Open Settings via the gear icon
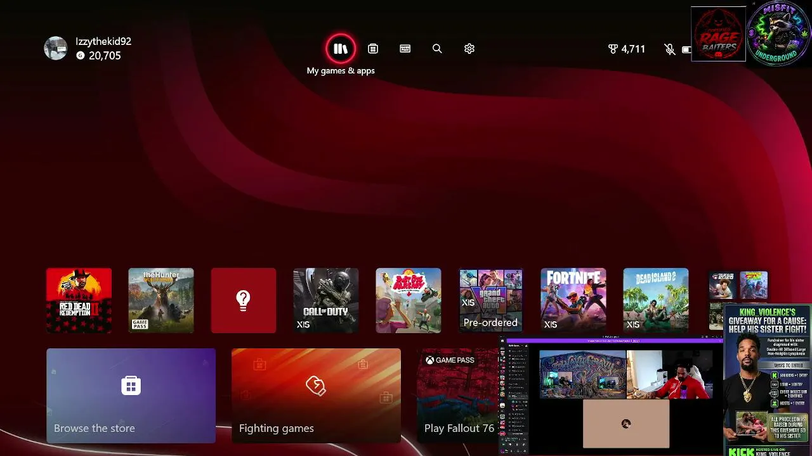This screenshot has width=812, height=456. coord(469,49)
